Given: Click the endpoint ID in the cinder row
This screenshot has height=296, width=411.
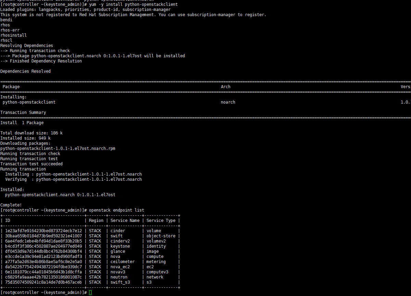Looking at the screenshot, I should [x=43, y=231].
